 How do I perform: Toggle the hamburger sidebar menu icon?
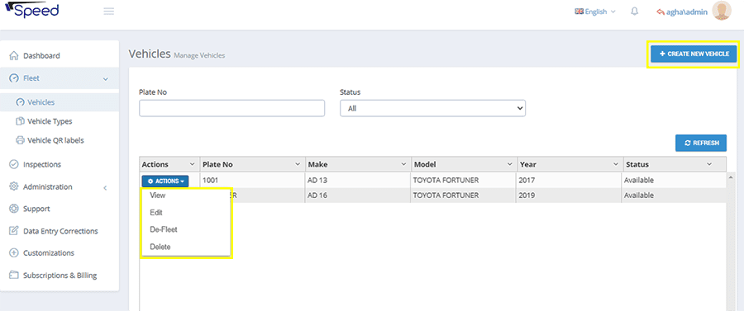pyautogui.click(x=108, y=12)
